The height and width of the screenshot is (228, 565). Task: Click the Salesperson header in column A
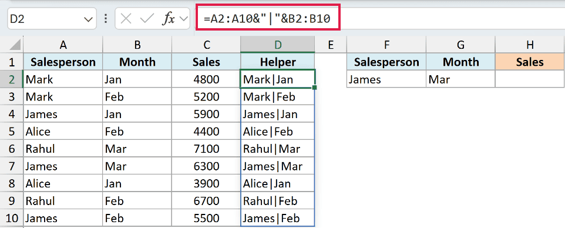point(63,62)
